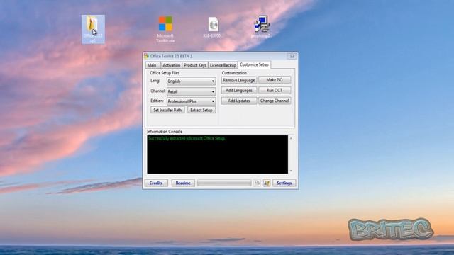Viewport: 454px width, 255px height.
Task: Open the Activation tab
Action: point(171,65)
